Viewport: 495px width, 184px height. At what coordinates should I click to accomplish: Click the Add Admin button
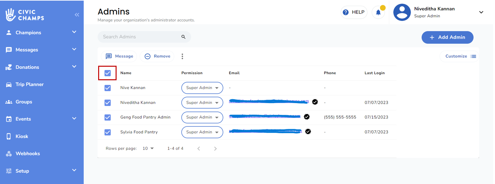click(x=447, y=37)
